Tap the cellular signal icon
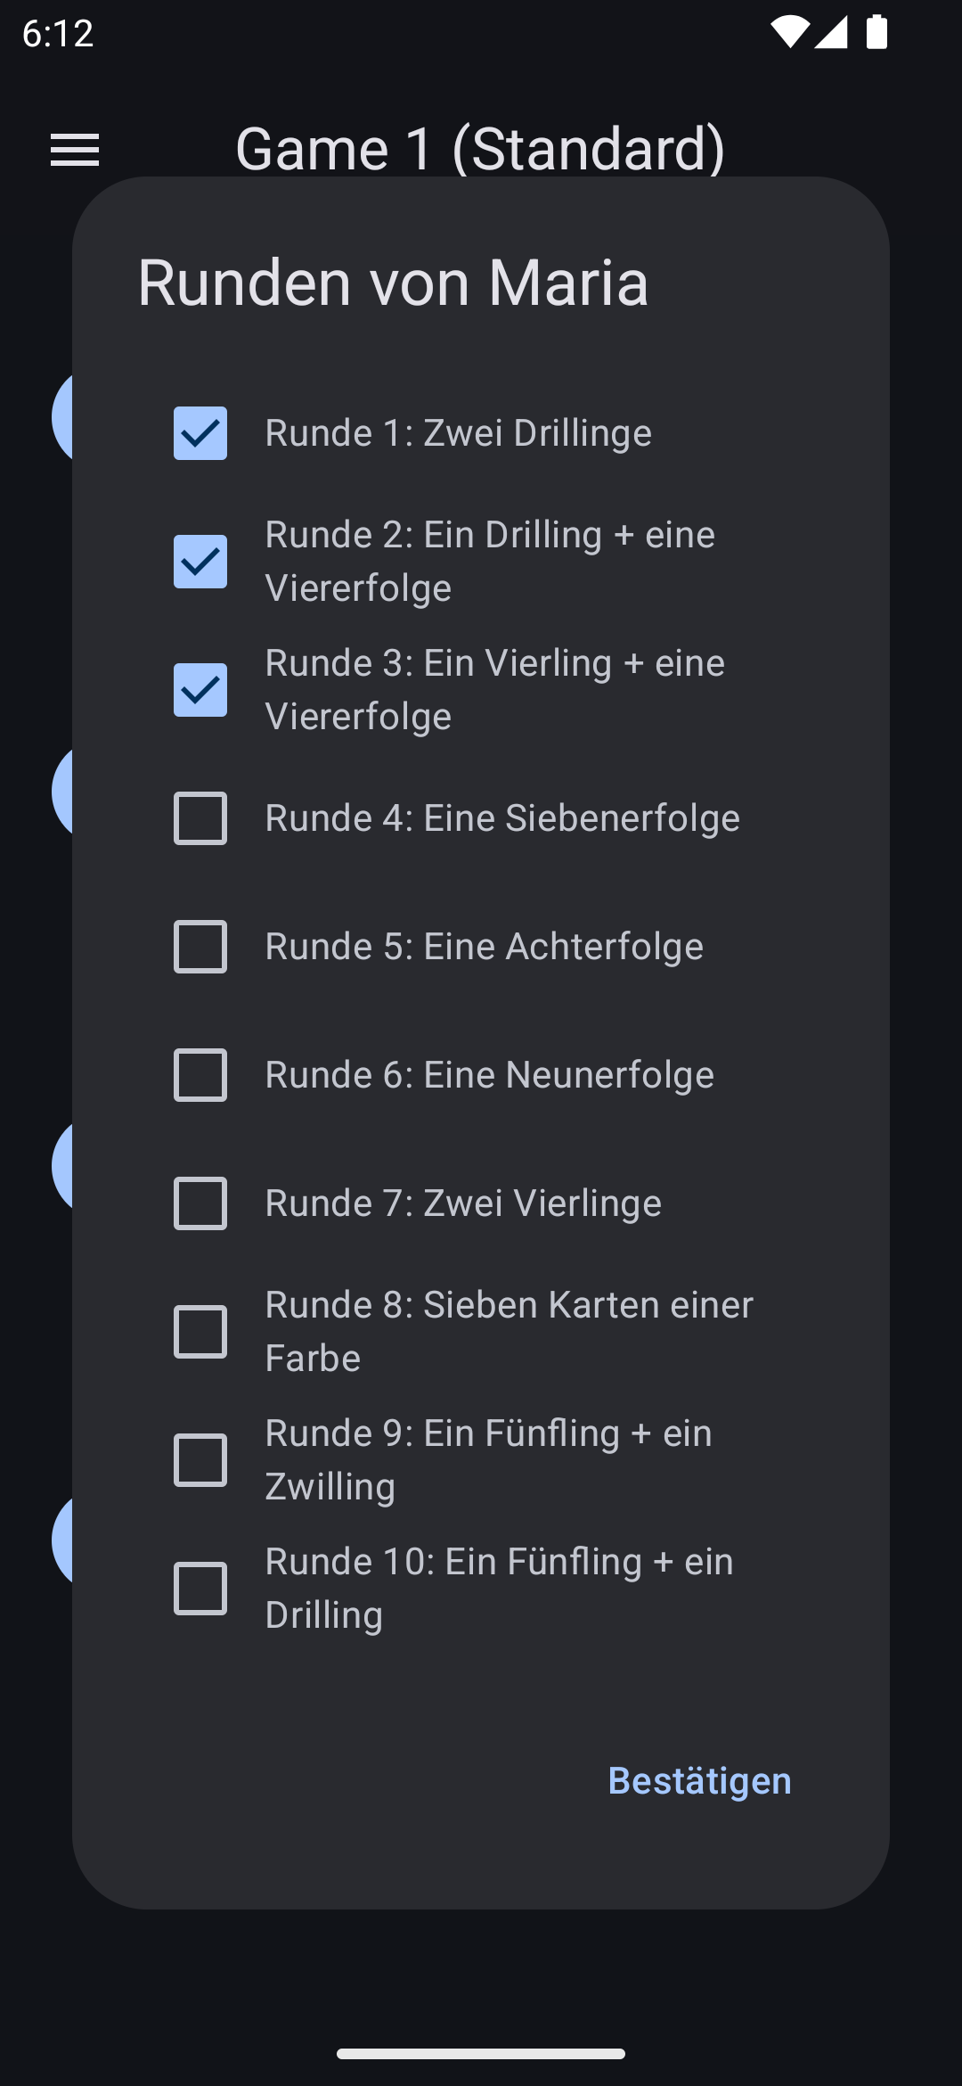 831,33
